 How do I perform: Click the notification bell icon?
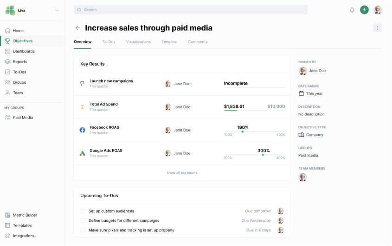point(352,10)
